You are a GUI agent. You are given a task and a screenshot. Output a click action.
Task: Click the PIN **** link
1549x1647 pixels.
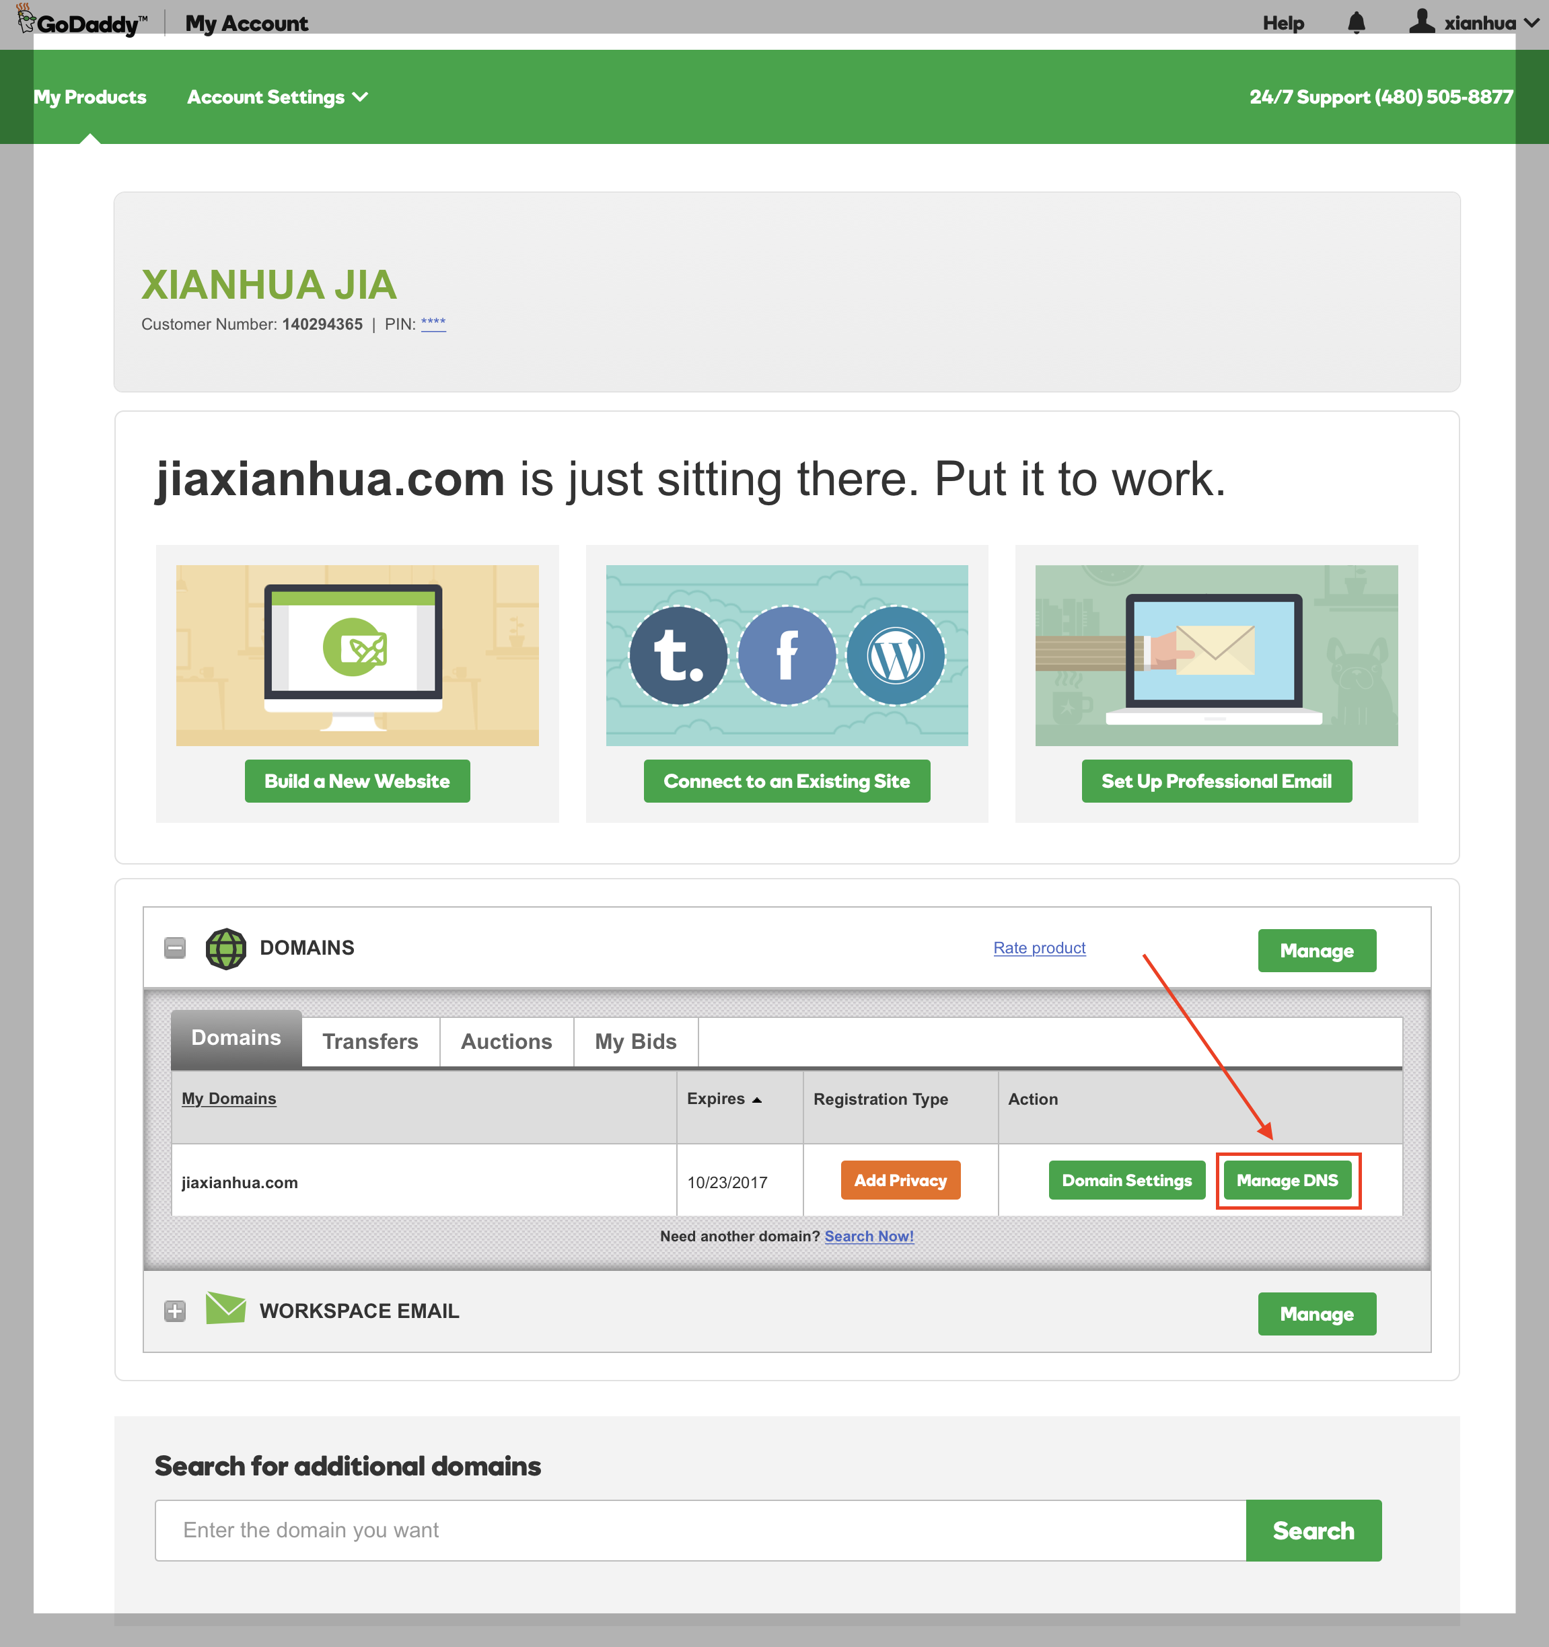coord(433,324)
